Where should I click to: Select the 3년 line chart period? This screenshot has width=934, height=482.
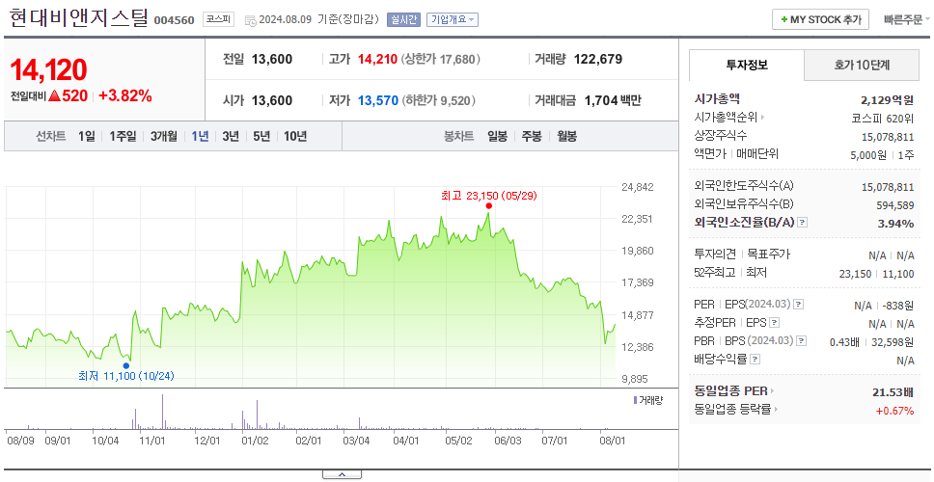[231, 136]
